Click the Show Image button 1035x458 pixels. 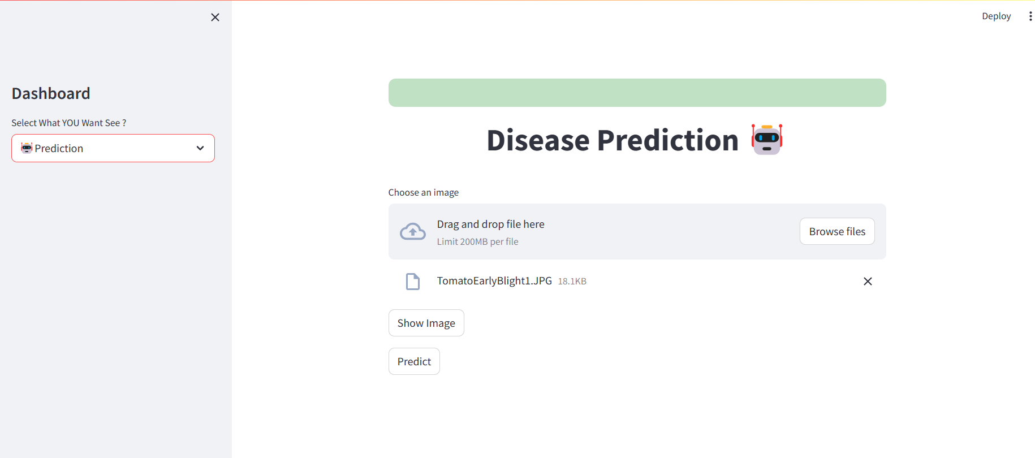pyautogui.click(x=426, y=322)
